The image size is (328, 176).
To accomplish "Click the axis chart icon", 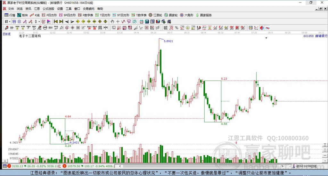I will tap(256, 28).
